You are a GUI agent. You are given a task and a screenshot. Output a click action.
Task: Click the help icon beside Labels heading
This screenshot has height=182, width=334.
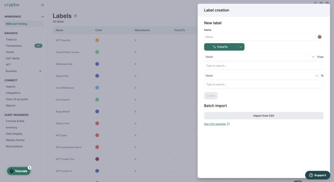[75, 16]
